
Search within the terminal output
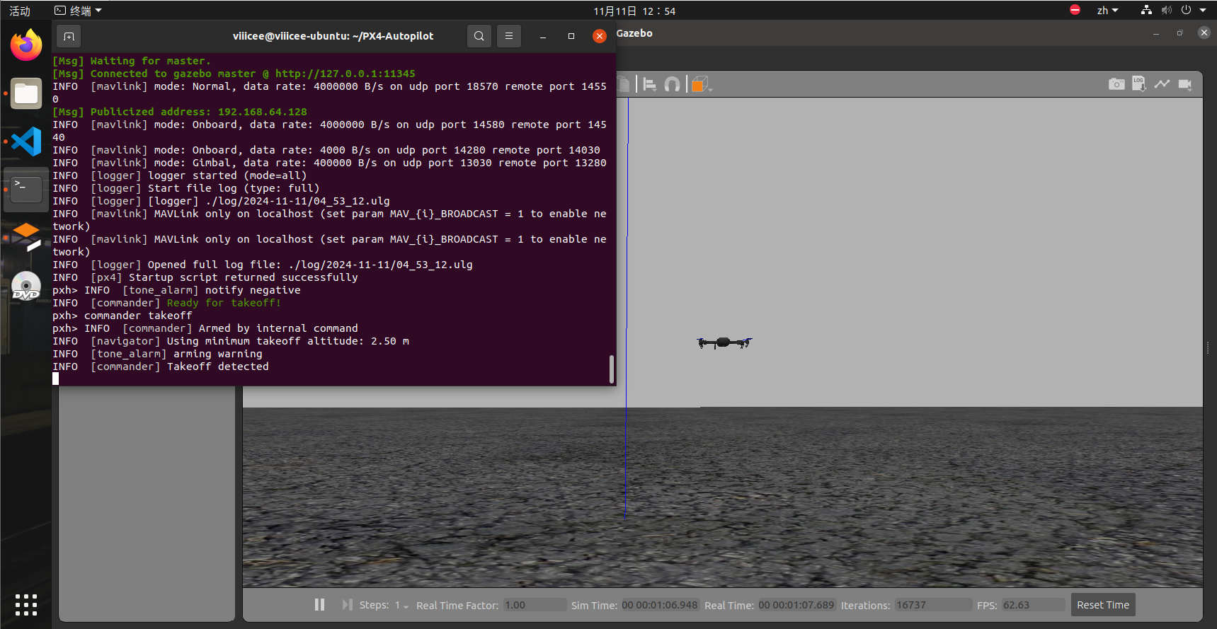[x=479, y=36]
